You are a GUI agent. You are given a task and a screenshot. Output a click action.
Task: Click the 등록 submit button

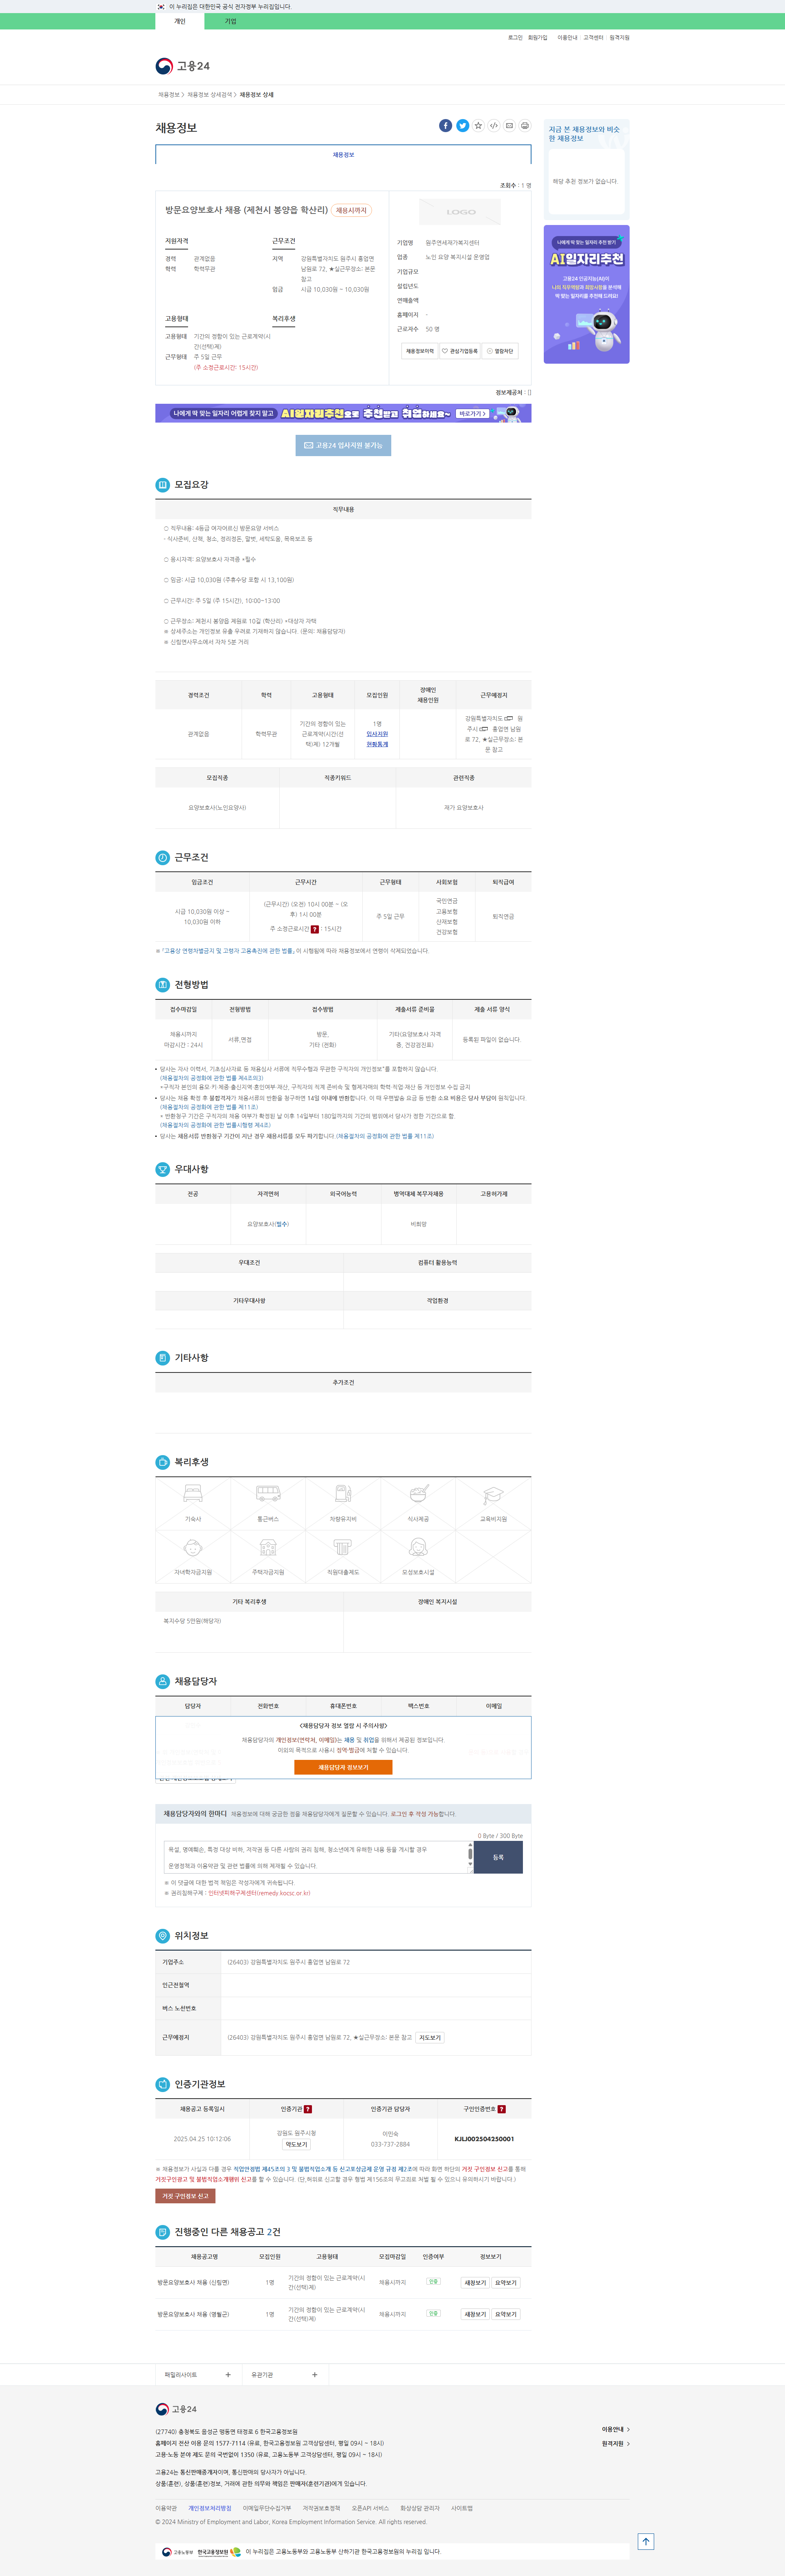pos(498,1857)
